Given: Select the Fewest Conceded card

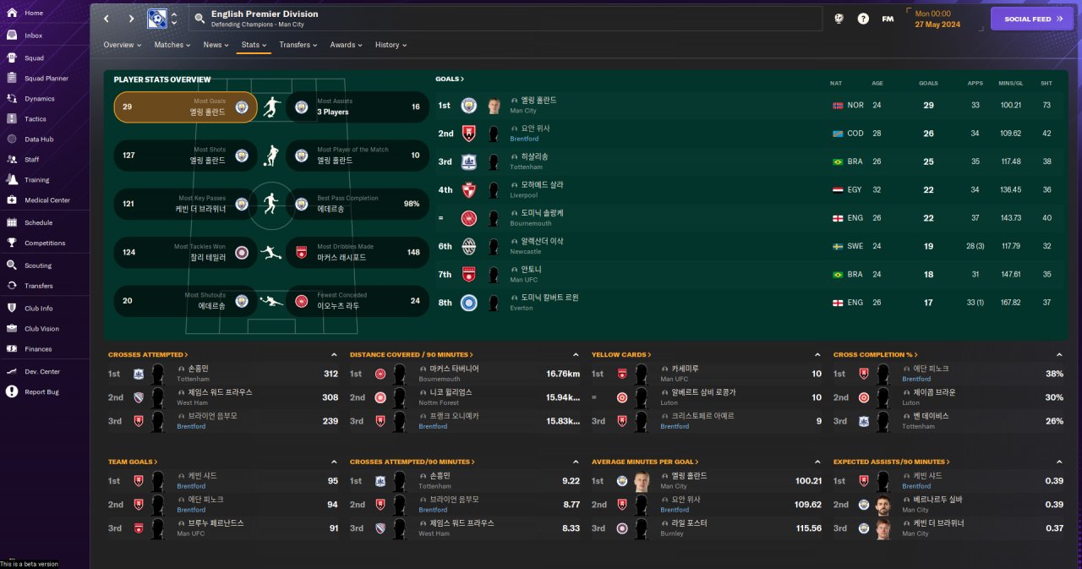Looking at the screenshot, I should tap(358, 301).
